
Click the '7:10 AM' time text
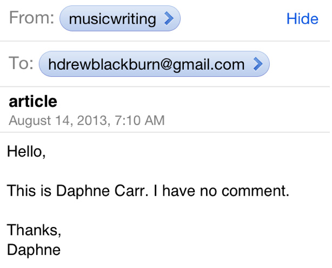(x=140, y=120)
